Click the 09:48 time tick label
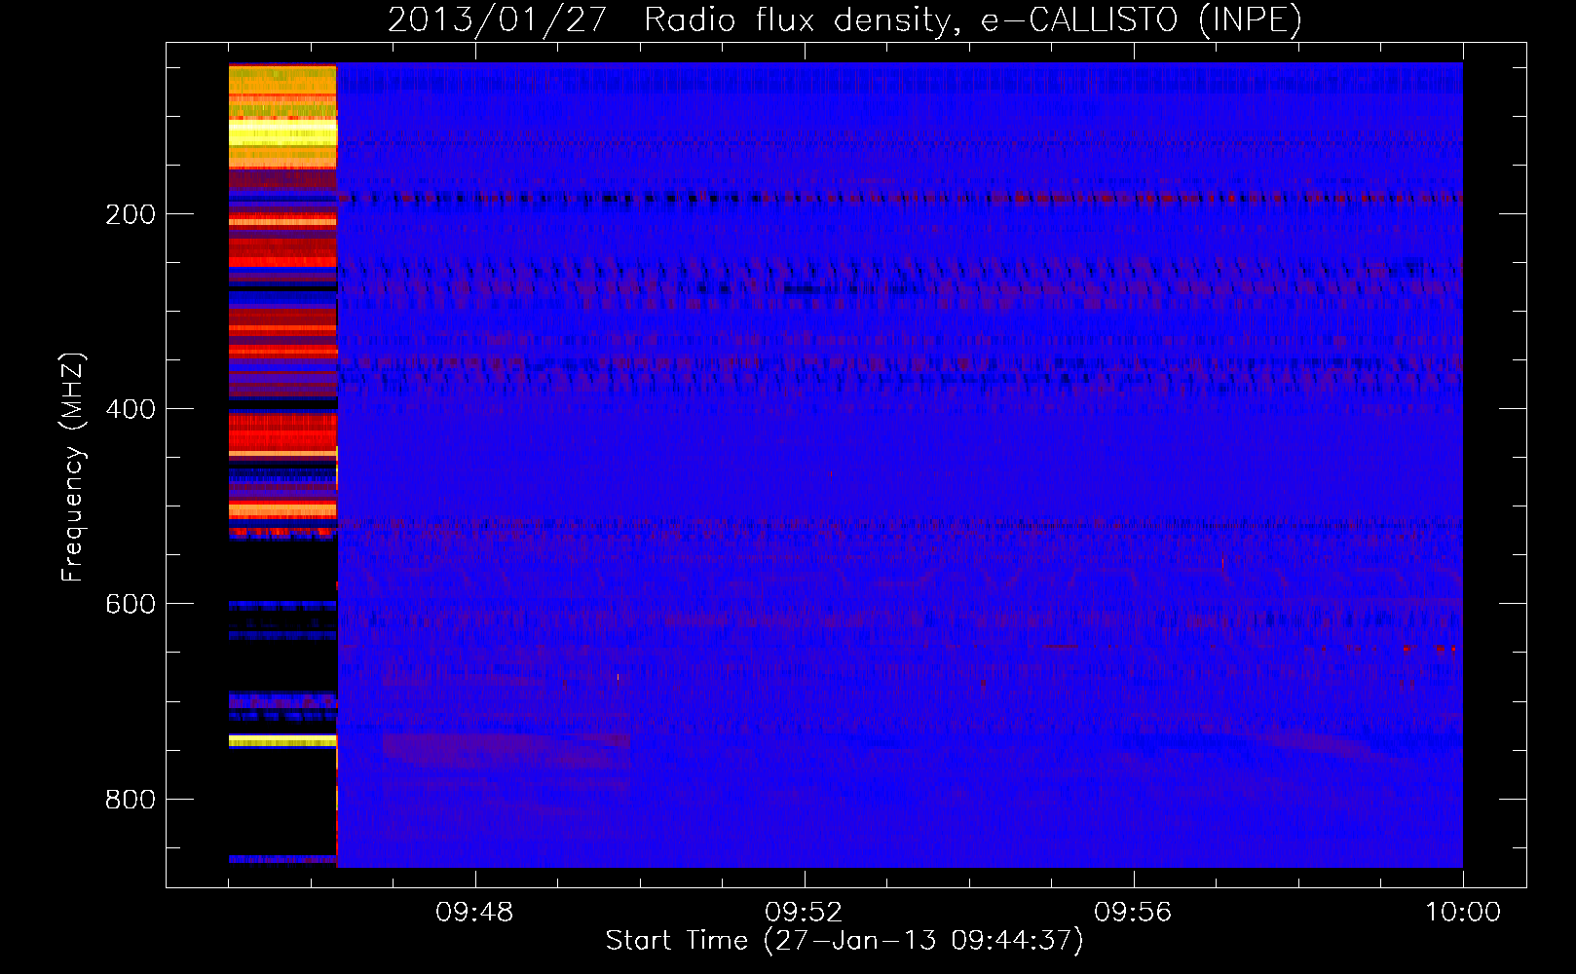1576x974 pixels. tap(474, 913)
